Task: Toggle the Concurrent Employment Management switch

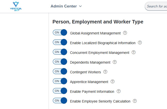Action: pos(60,52)
